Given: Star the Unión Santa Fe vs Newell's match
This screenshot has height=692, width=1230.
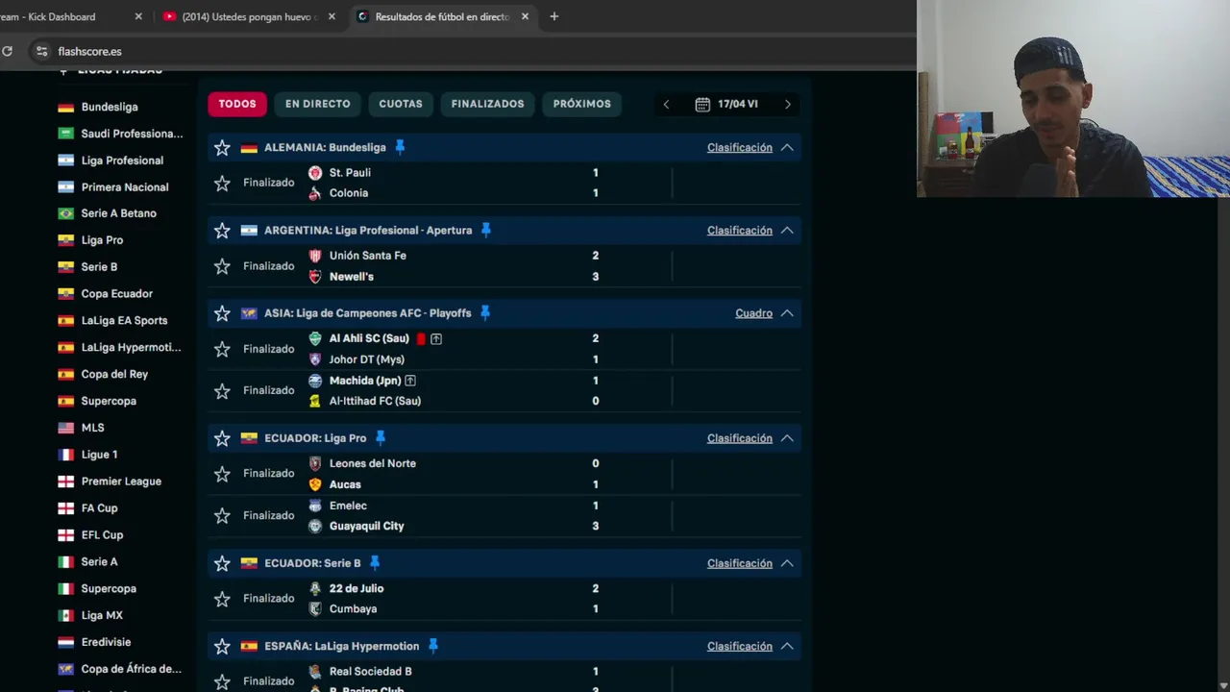Looking at the screenshot, I should pyautogui.click(x=222, y=266).
